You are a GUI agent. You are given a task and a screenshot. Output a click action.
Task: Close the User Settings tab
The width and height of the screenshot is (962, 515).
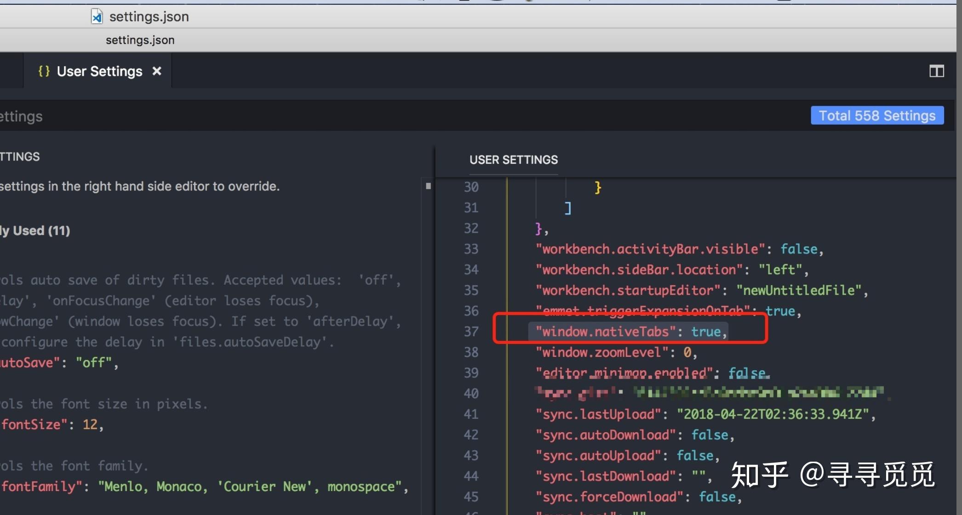pos(157,71)
